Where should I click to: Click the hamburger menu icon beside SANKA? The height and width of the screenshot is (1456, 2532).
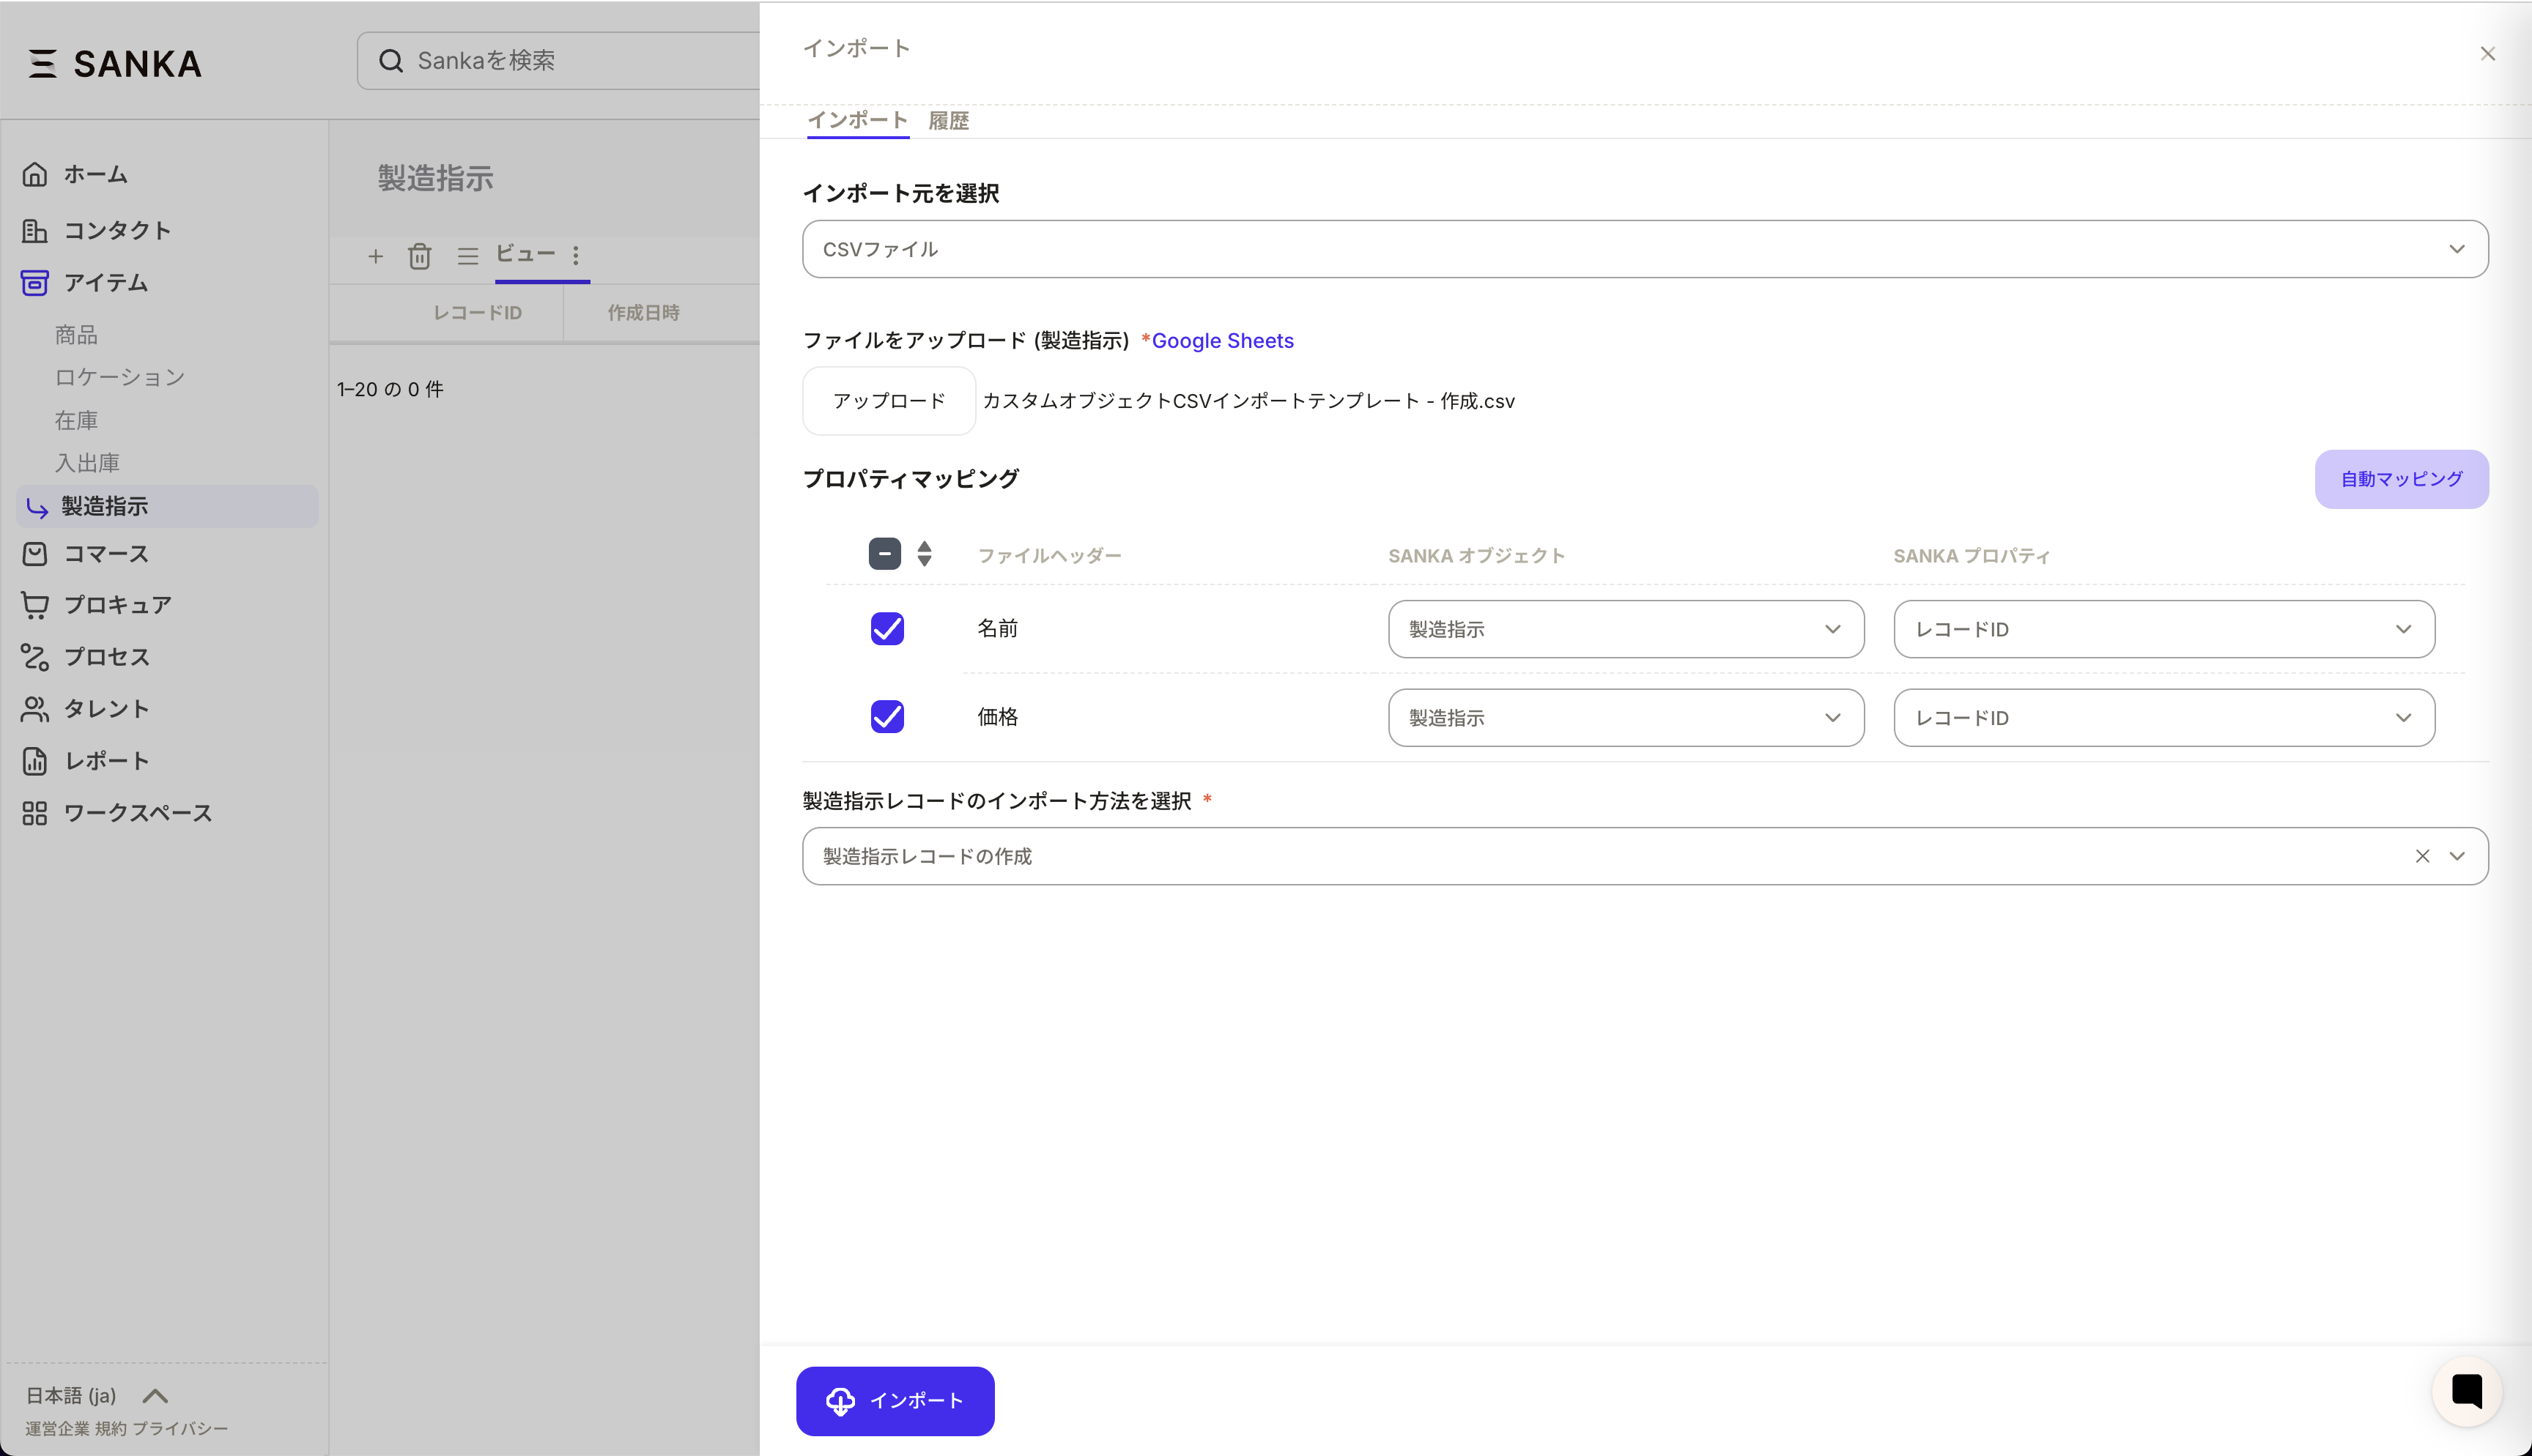(42, 63)
